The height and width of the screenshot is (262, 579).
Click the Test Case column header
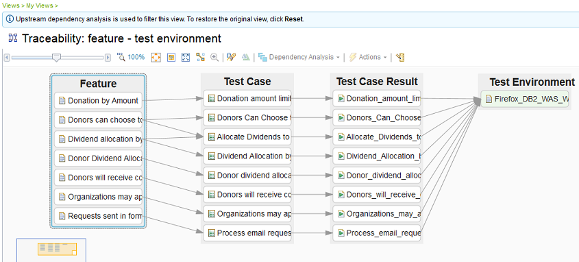(x=247, y=82)
